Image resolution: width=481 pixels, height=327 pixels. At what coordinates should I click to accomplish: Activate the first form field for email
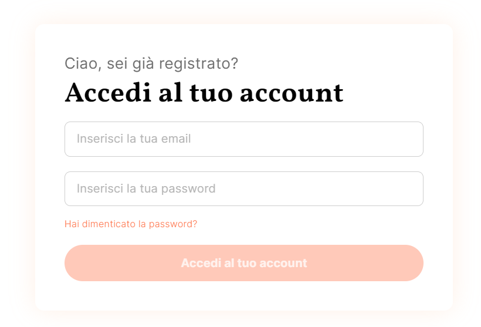click(243, 139)
